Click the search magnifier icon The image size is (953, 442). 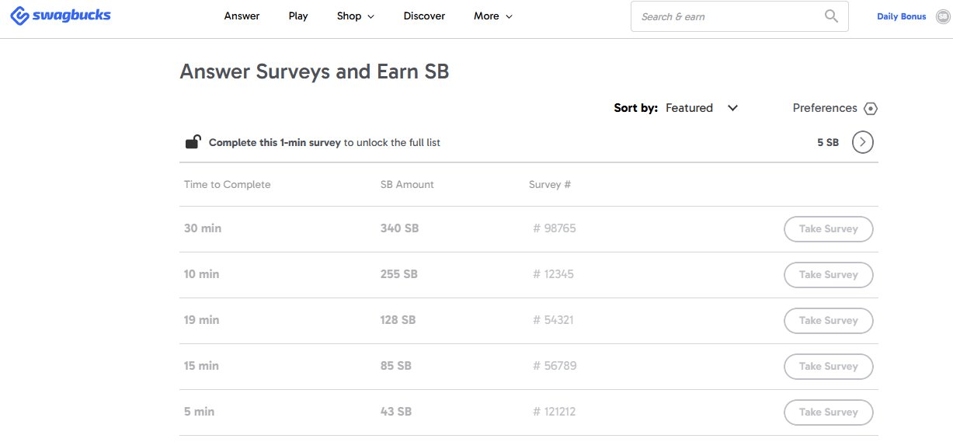tap(831, 16)
